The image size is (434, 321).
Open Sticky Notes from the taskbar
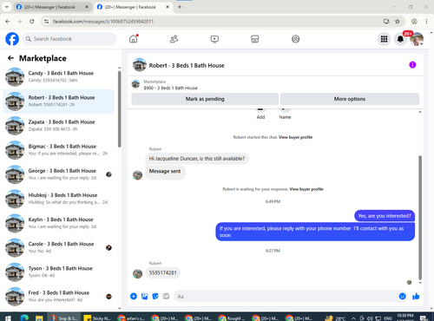click(x=97, y=318)
